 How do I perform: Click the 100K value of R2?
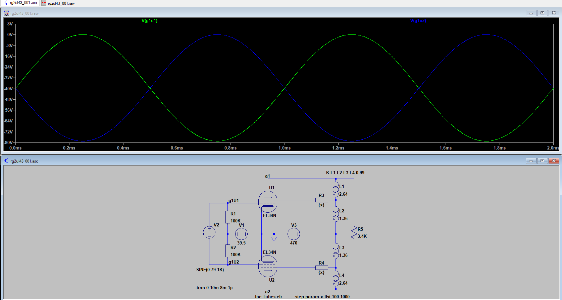click(x=236, y=255)
